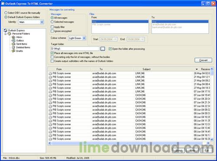
Task: Open the Colour scheme dropdown Light Green
Action: pos(84,38)
